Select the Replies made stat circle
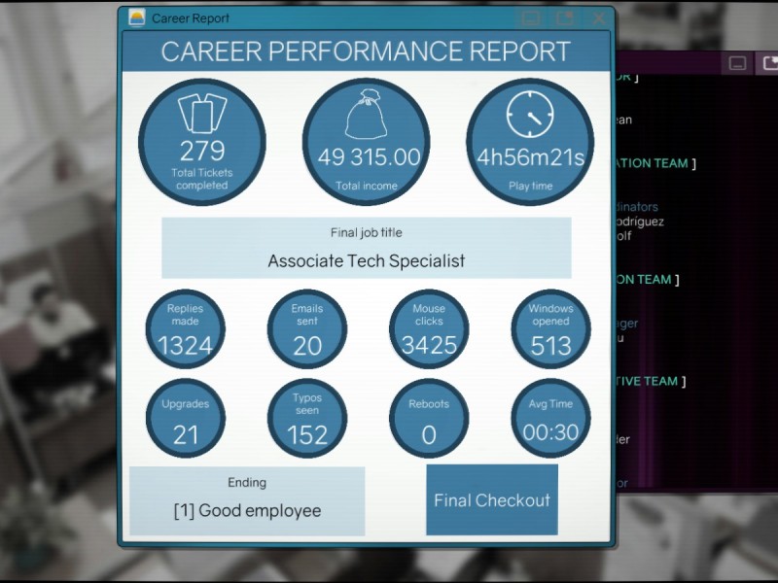 pos(185,328)
